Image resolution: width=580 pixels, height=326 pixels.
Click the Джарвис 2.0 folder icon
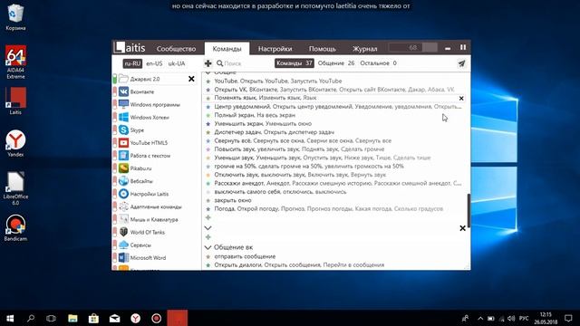tap(123, 79)
